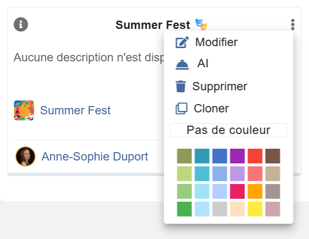Select the yellow color swatch

[255, 209]
